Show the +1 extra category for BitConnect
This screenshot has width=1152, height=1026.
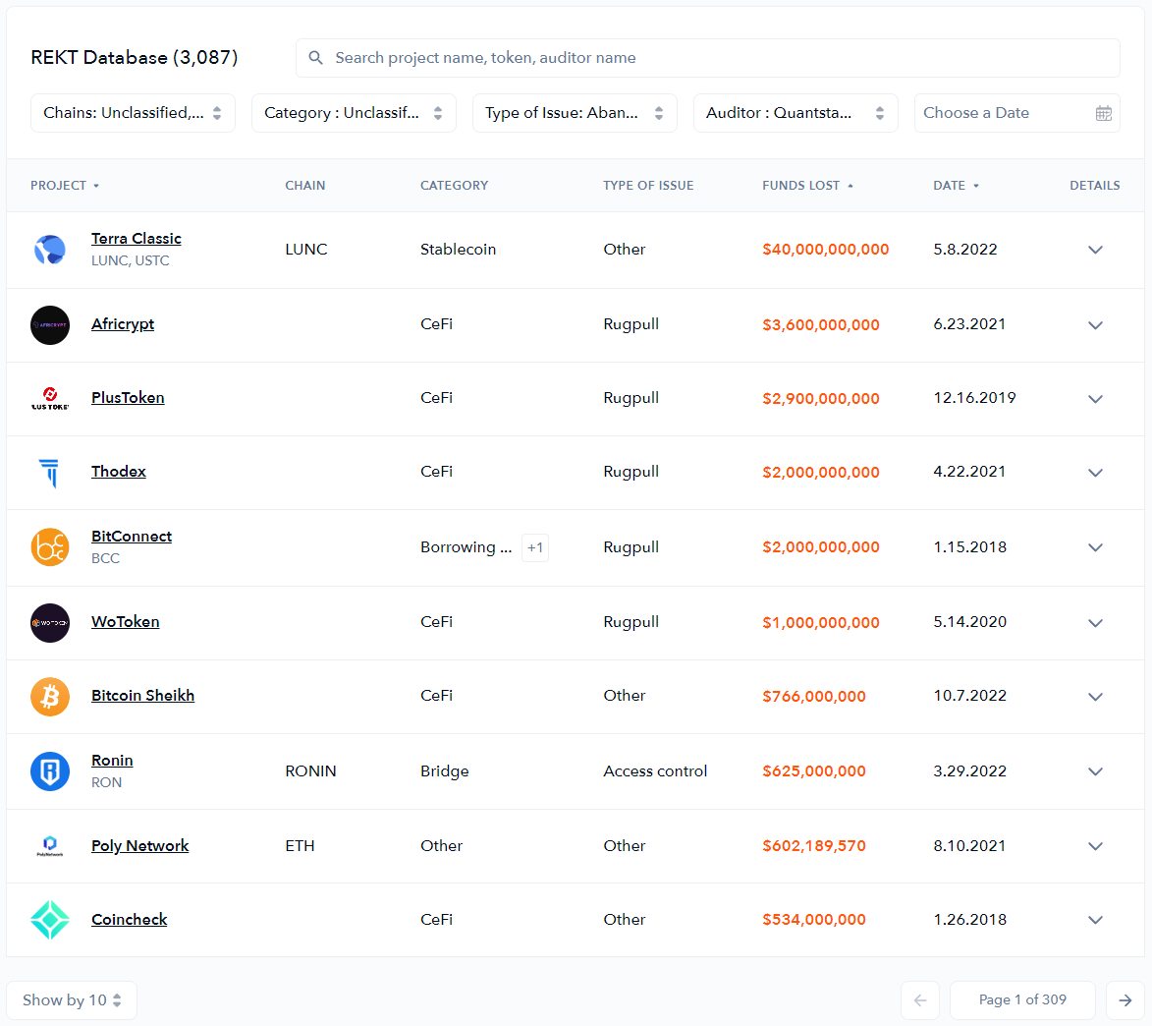point(535,547)
